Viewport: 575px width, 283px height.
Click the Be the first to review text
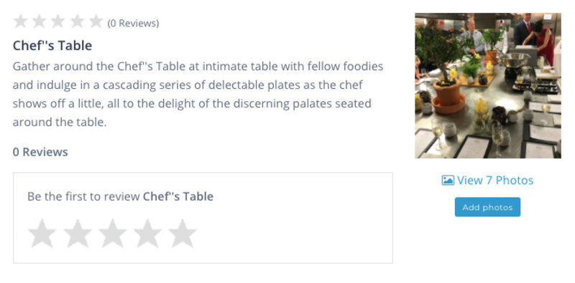pos(83,196)
